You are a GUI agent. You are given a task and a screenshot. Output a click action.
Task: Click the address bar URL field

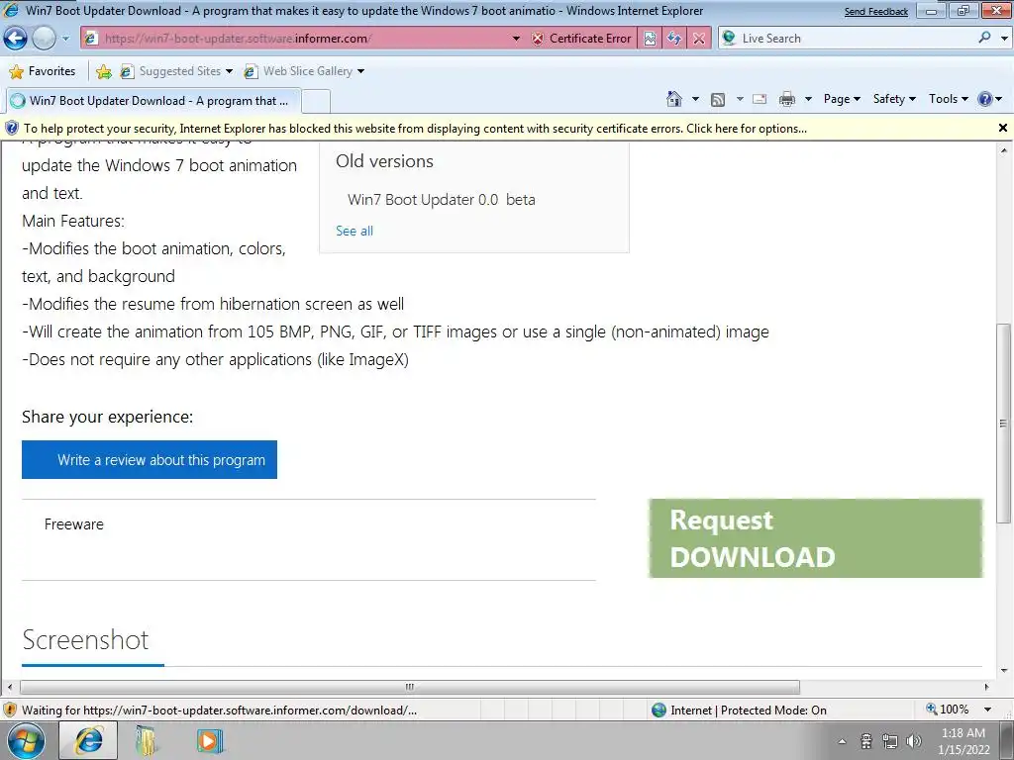tap(304, 39)
